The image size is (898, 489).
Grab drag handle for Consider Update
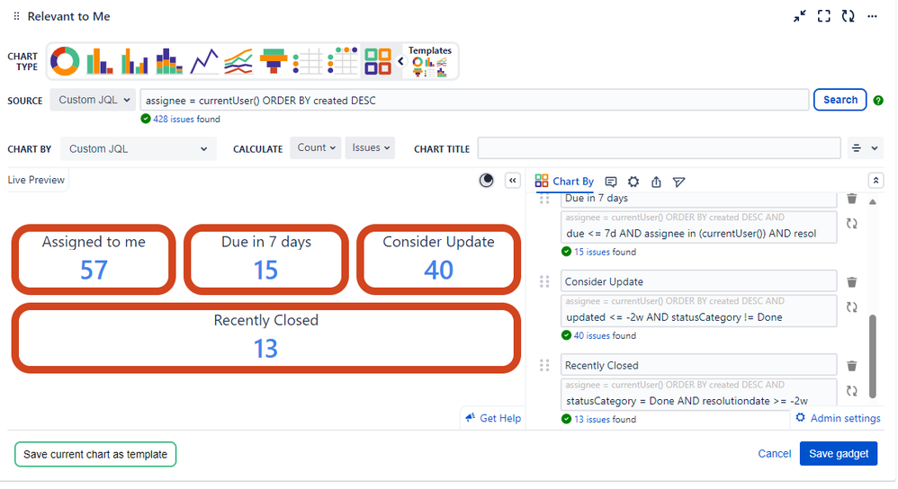[x=544, y=281]
